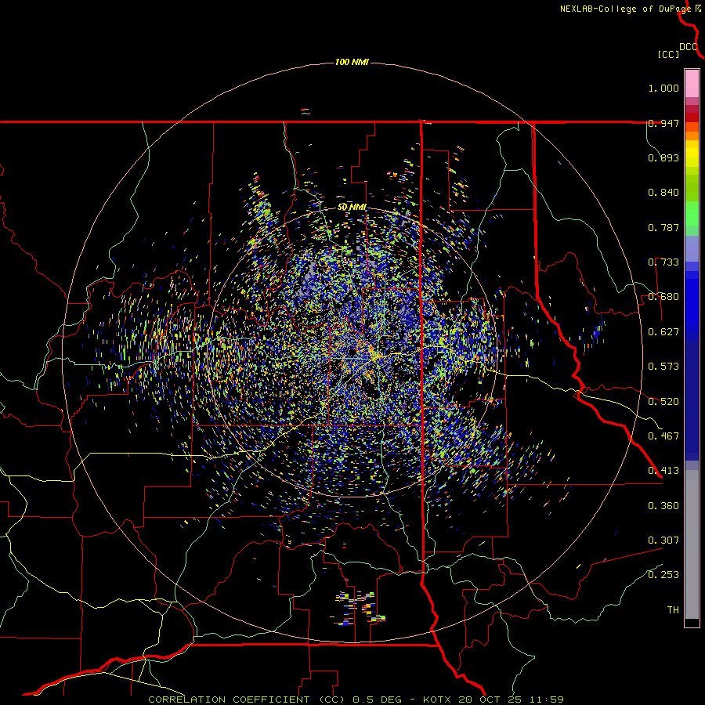Select the 0.413 scale value
Viewport: 705px width, 705px height.
(663, 471)
